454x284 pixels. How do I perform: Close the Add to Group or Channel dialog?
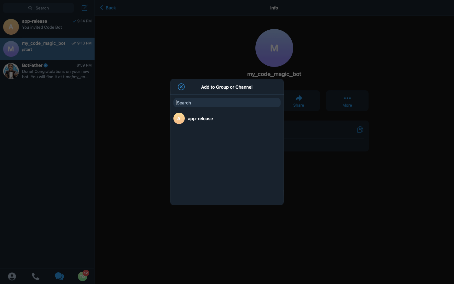[x=181, y=87]
